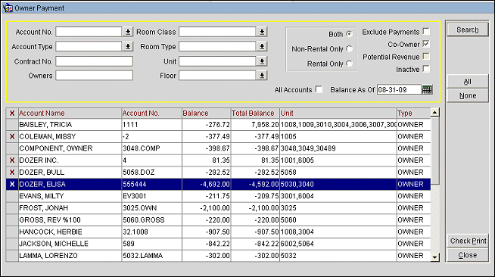The image size is (495, 277).
Task: Select the LAMMA, LORENZO row
Action: click(218, 256)
